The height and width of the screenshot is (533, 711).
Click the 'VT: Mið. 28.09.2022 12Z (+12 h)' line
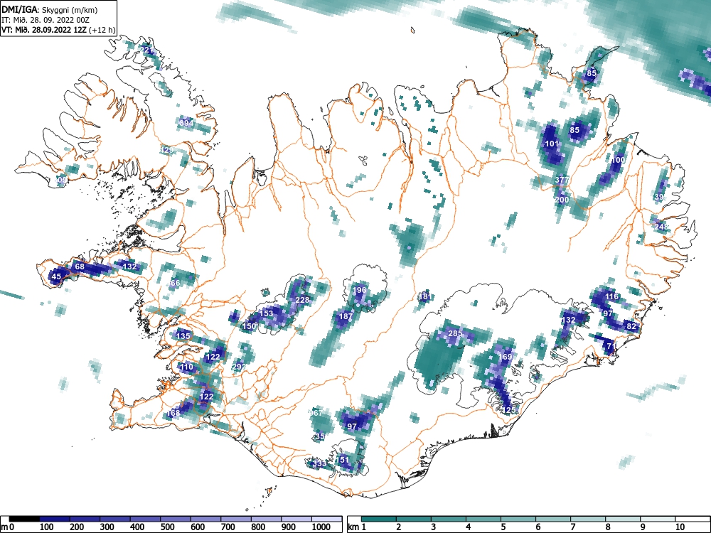pos(58,30)
